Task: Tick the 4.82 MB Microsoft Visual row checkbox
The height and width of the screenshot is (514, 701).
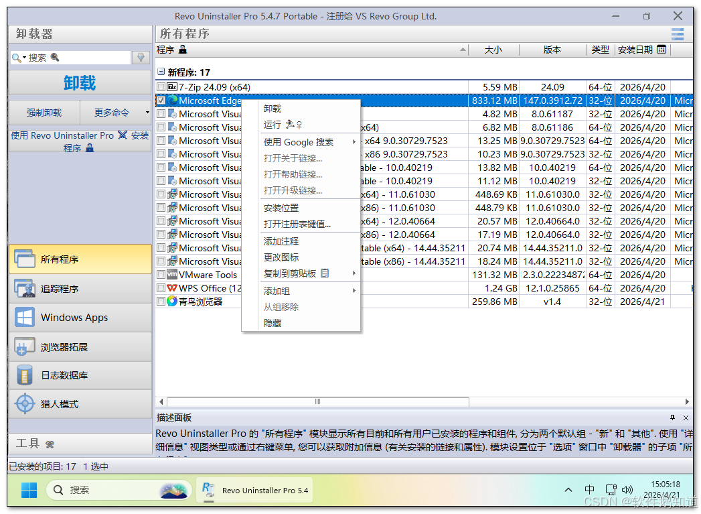Action: [161, 114]
